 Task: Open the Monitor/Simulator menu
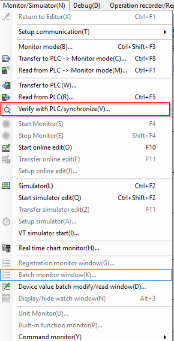(34, 6)
